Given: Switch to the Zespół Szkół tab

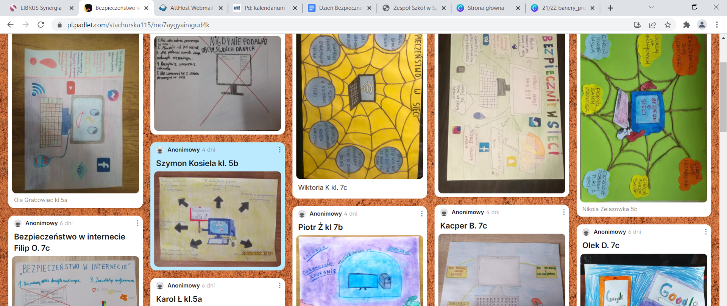Looking at the screenshot, I should [415, 8].
